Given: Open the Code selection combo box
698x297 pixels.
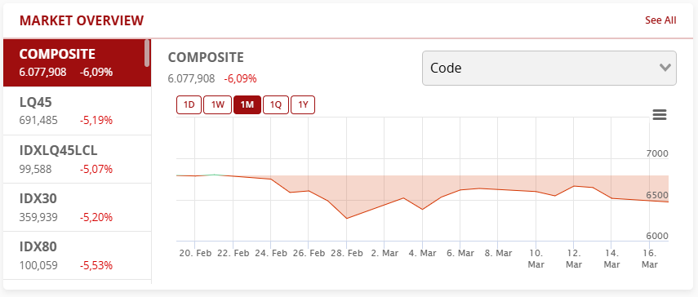Looking at the screenshot, I should (x=549, y=68).
